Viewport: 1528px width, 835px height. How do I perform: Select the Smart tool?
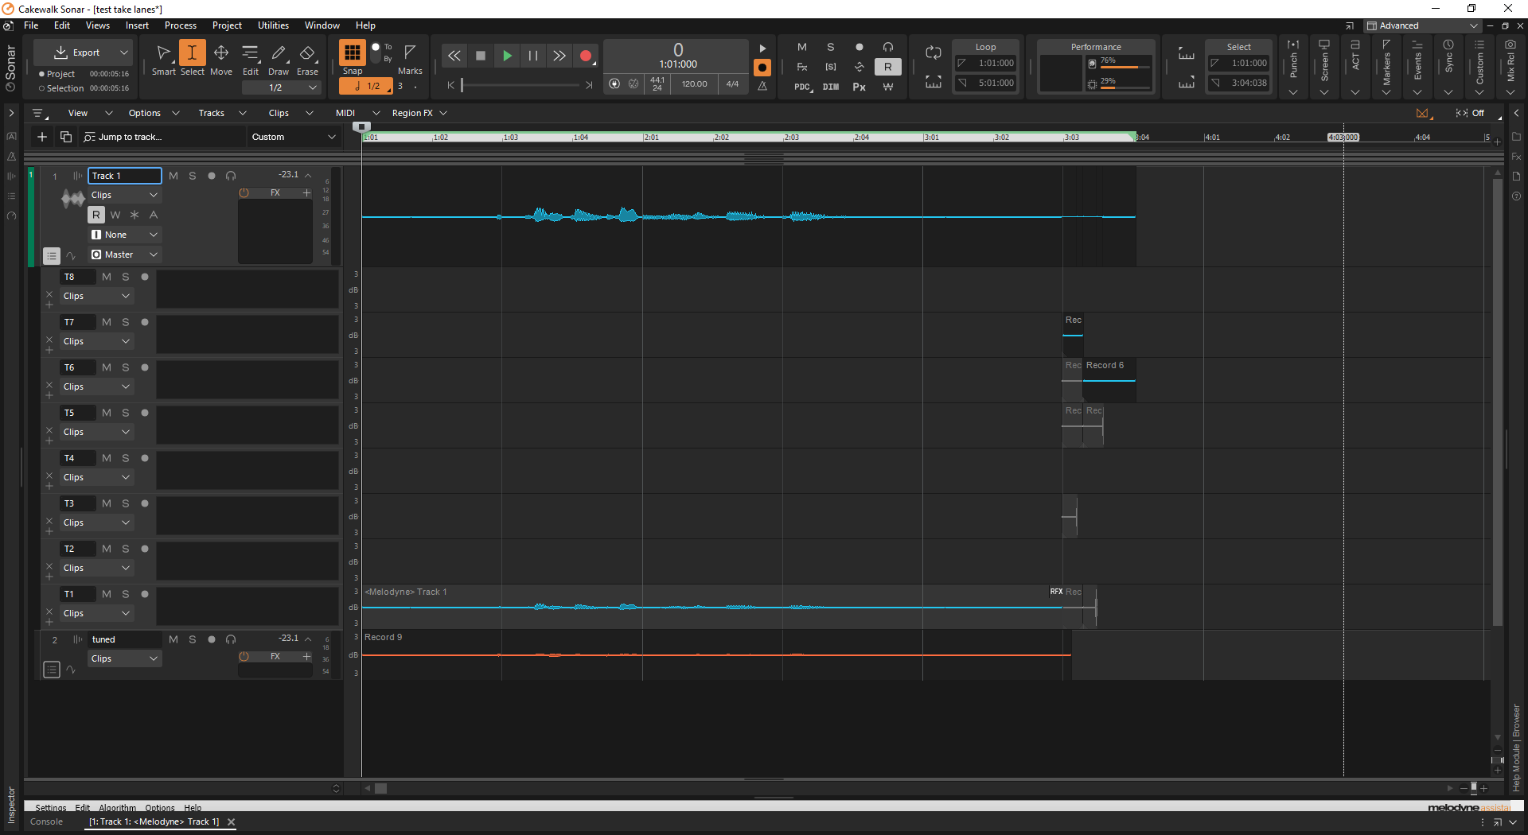[x=163, y=59]
